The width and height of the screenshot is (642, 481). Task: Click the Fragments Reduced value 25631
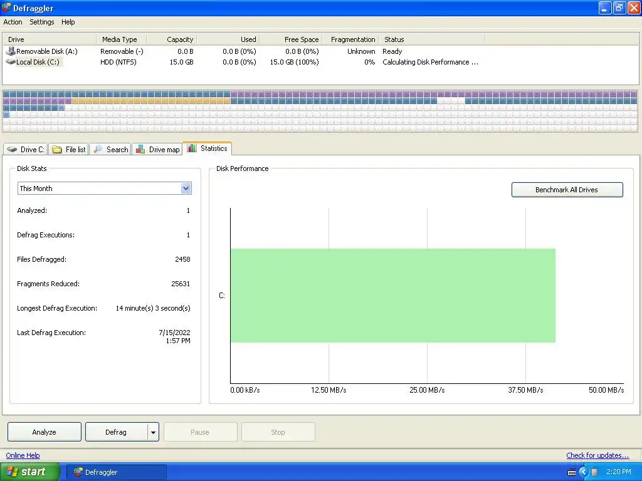(181, 284)
